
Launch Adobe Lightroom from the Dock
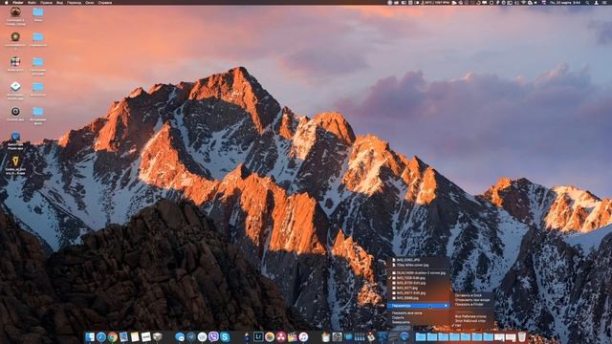[x=258, y=336]
